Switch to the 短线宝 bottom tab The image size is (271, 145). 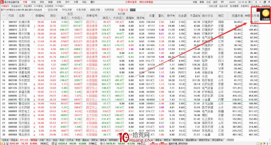(34, 140)
